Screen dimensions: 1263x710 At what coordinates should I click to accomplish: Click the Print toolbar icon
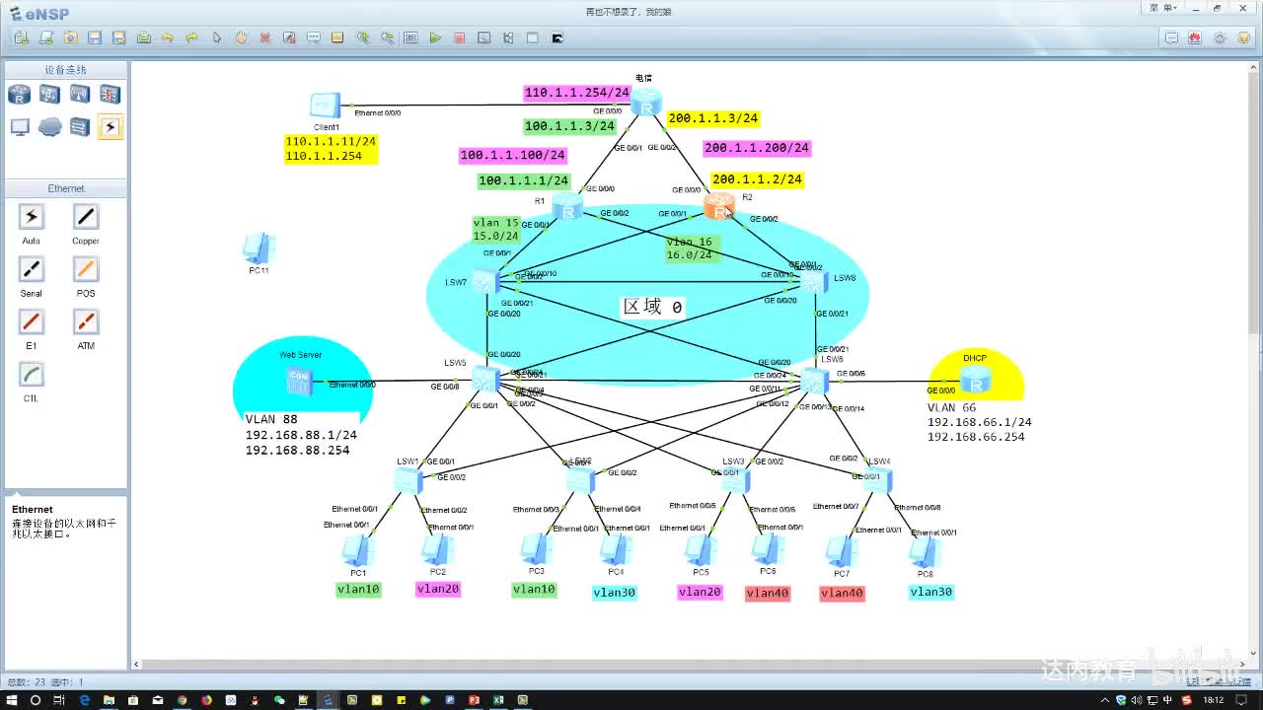tap(143, 37)
